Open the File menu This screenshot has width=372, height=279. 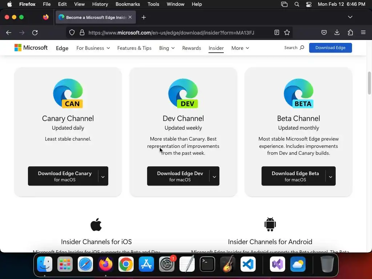pos(47,4)
